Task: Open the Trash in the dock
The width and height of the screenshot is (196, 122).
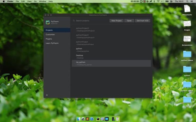Action: (x=117, y=119)
